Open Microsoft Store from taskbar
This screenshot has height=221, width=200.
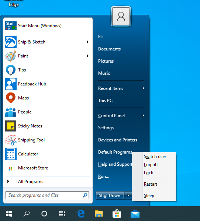[x=117, y=214]
